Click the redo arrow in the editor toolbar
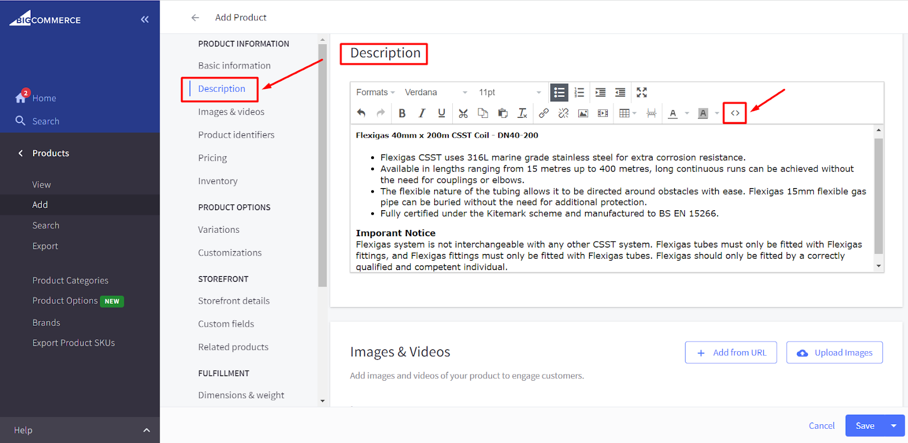Screen dimensions: 908x443 point(381,113)
